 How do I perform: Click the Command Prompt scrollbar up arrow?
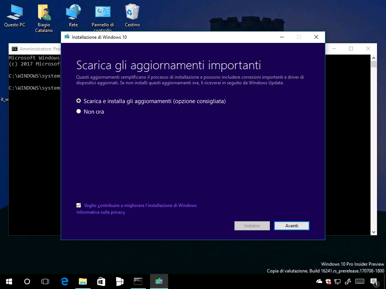[374, 58]
